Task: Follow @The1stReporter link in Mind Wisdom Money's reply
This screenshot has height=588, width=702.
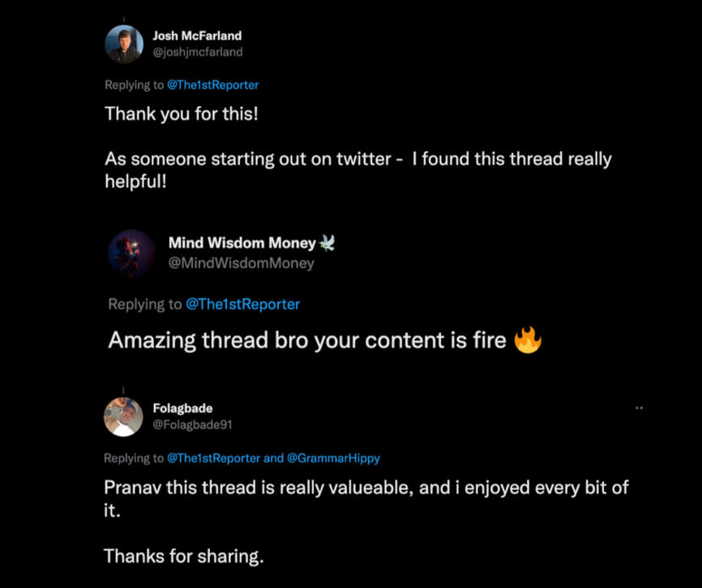Action: coord(242,305)
